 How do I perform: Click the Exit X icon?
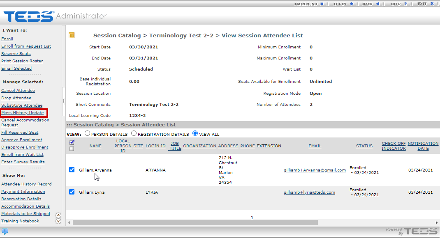432,4
